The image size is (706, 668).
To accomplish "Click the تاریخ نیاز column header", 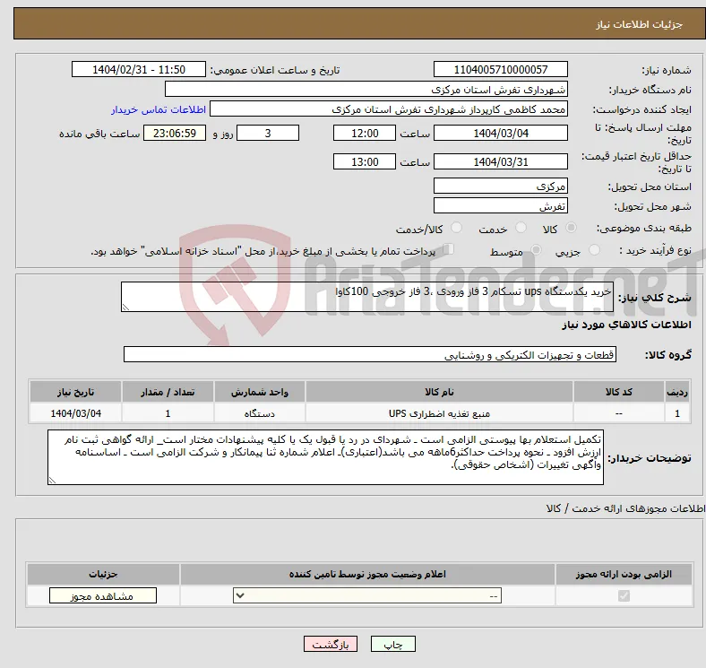I will click(75, 392).
